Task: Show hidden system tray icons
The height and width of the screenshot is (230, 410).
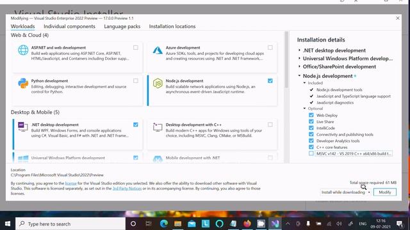Action: pos(288,224)
